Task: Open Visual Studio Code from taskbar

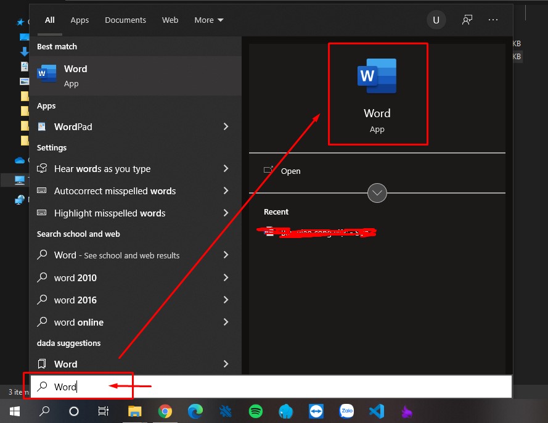Action: tap(377, 411)
